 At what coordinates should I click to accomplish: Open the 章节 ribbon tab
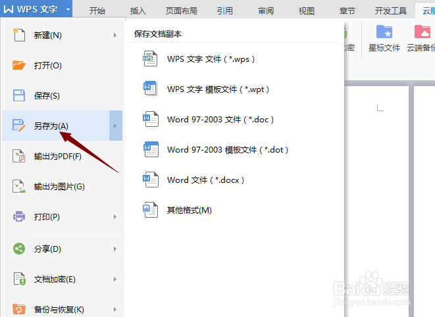point(347,11)
